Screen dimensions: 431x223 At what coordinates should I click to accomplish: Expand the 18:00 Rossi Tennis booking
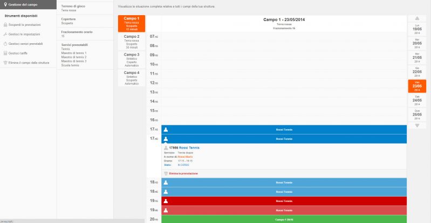click(x=284, y=183)
